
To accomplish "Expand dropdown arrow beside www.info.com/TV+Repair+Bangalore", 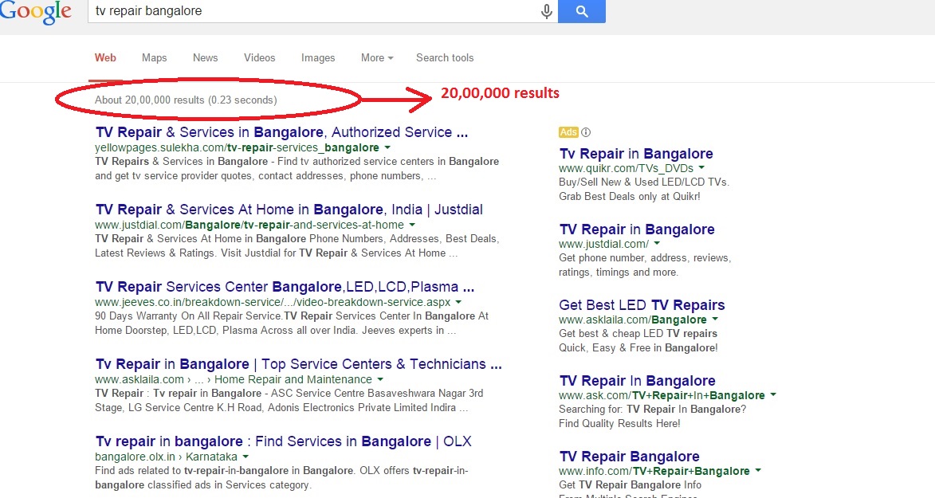I will tap(758, 471).
